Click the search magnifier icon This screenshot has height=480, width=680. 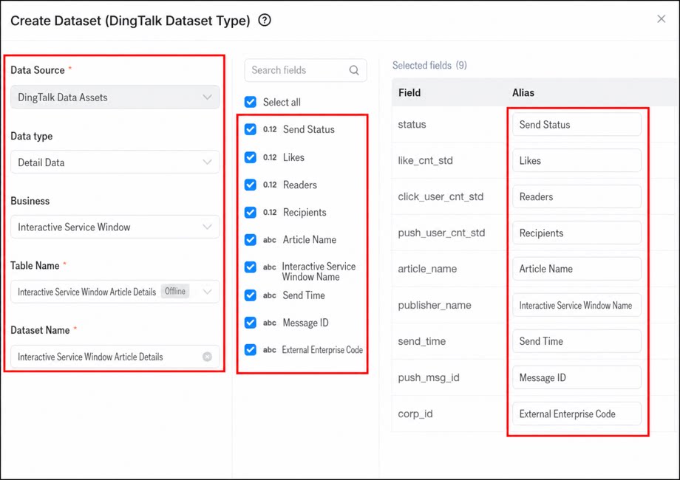pyautogui.click(x=354, y=70)
